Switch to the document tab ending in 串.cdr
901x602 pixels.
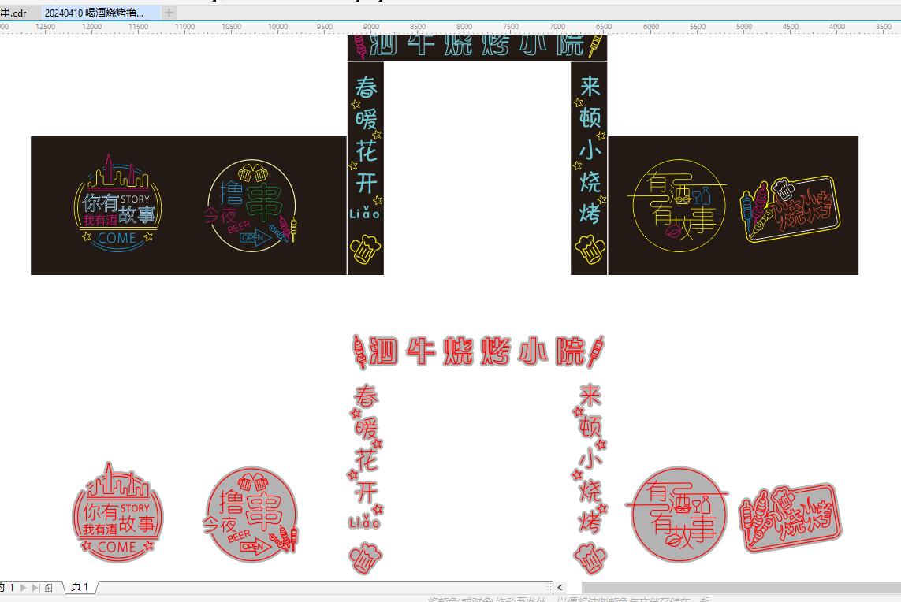click(13, 13)
